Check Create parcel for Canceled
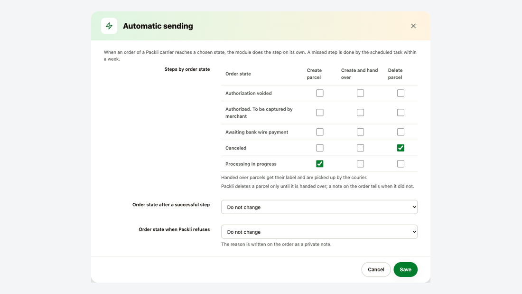This screenshot has width=522, height=294. pos(319,148)
